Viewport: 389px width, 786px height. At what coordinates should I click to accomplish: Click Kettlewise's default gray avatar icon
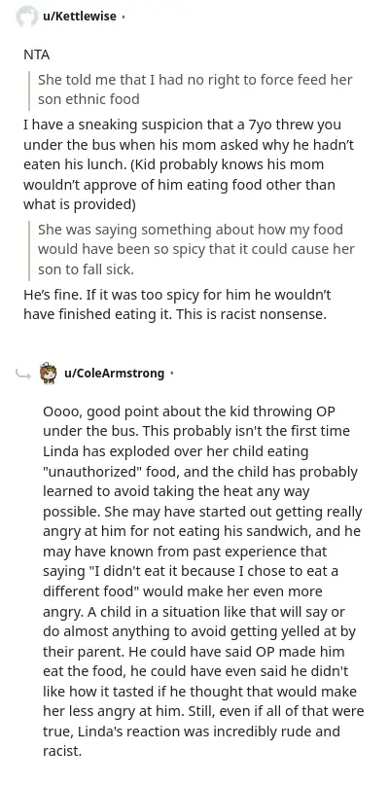click(x=26, y=17)
